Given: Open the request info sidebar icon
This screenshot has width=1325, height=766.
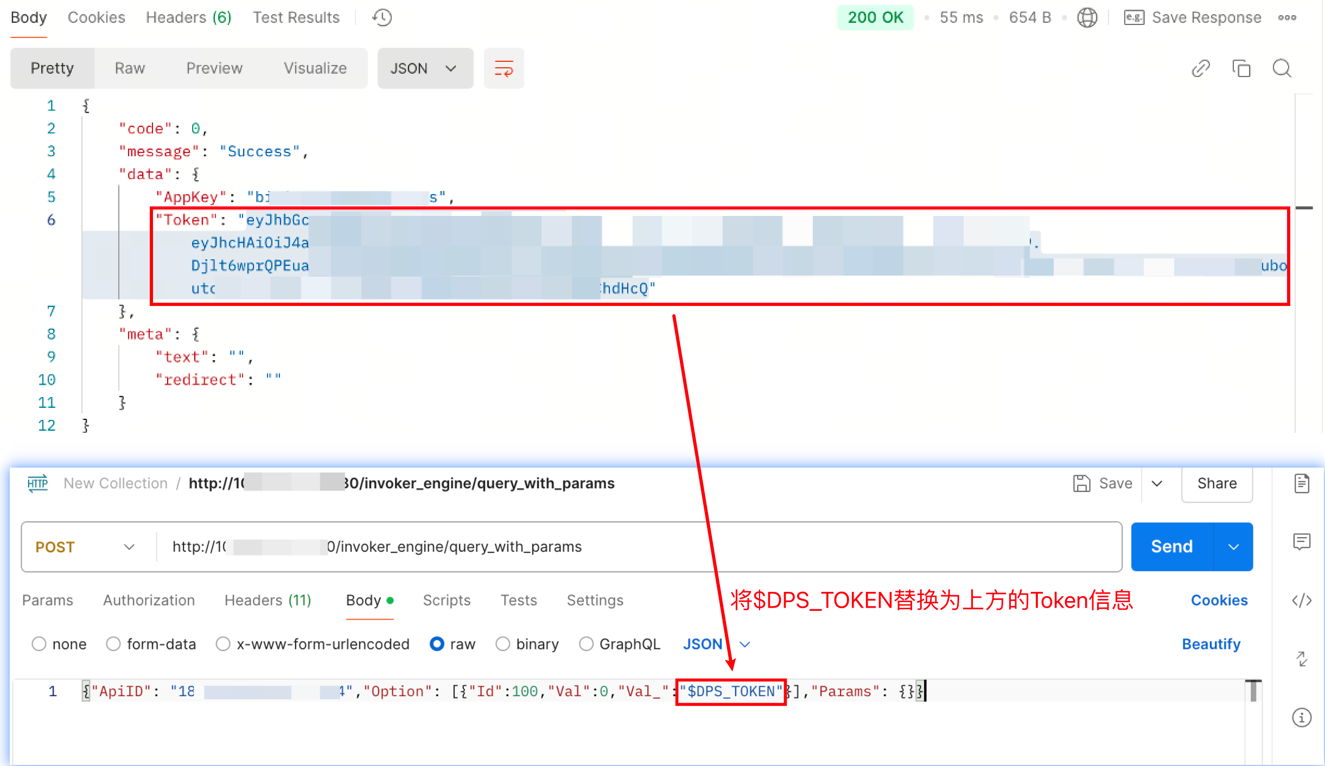Looking at the screenshot, I should pyautogui.click(x=1302, y=718).
